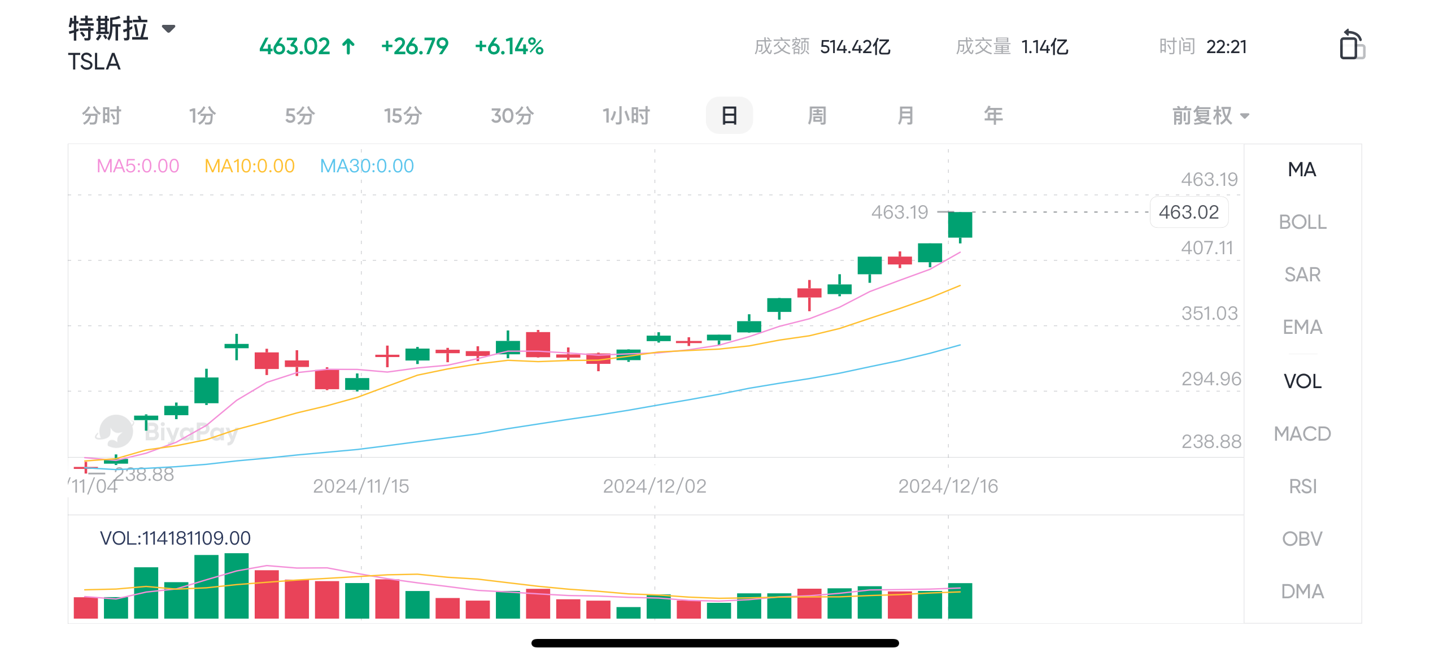
Task: Tap the current price tag 463.02 on axis
Action: coord(1189,212)
